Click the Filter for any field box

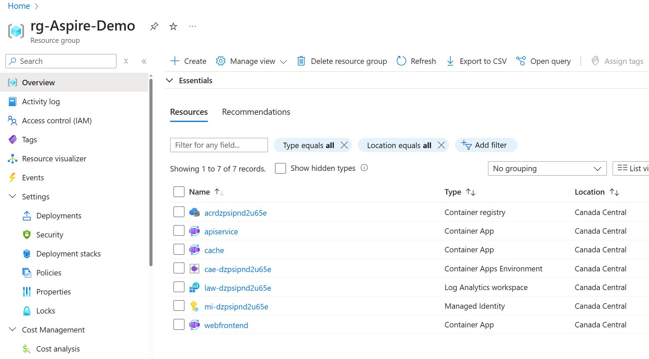pos(219,145)
